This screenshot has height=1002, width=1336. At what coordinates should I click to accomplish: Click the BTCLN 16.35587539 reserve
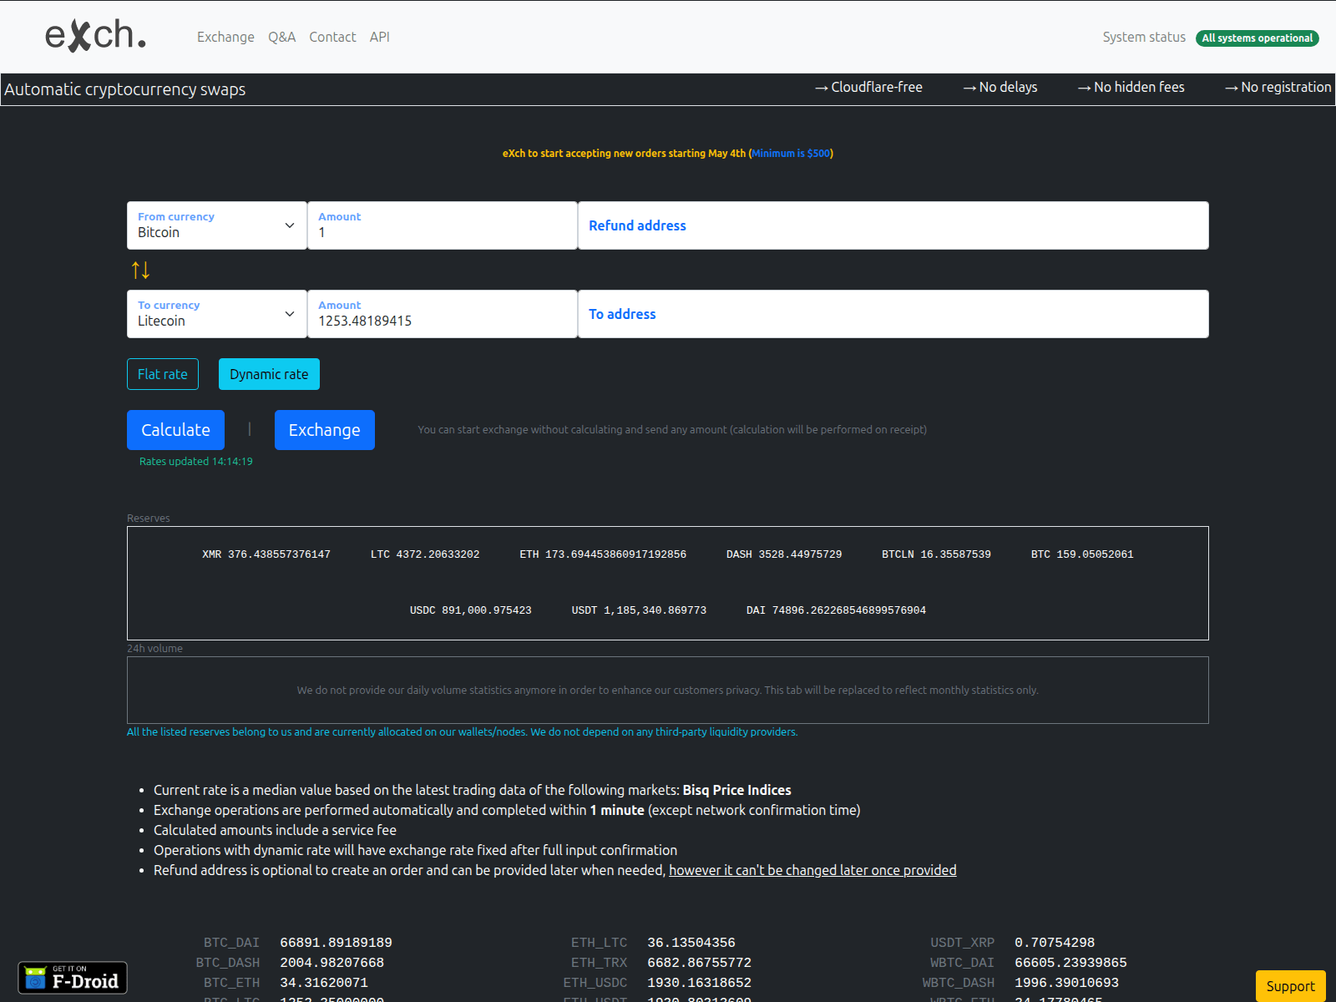coord(936,554)
